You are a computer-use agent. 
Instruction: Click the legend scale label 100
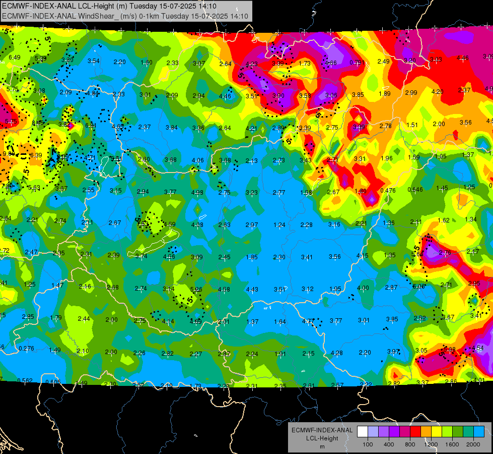click(368, 444)
